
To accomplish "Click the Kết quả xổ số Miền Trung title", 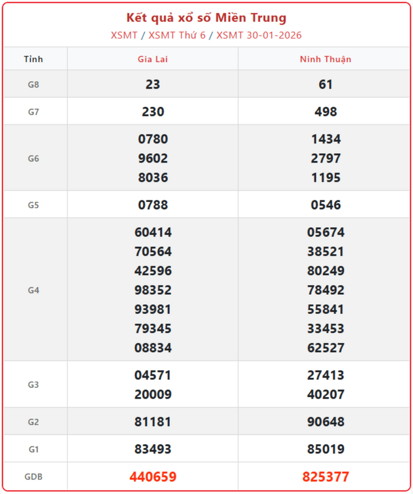I will click(x=206, y=18).
